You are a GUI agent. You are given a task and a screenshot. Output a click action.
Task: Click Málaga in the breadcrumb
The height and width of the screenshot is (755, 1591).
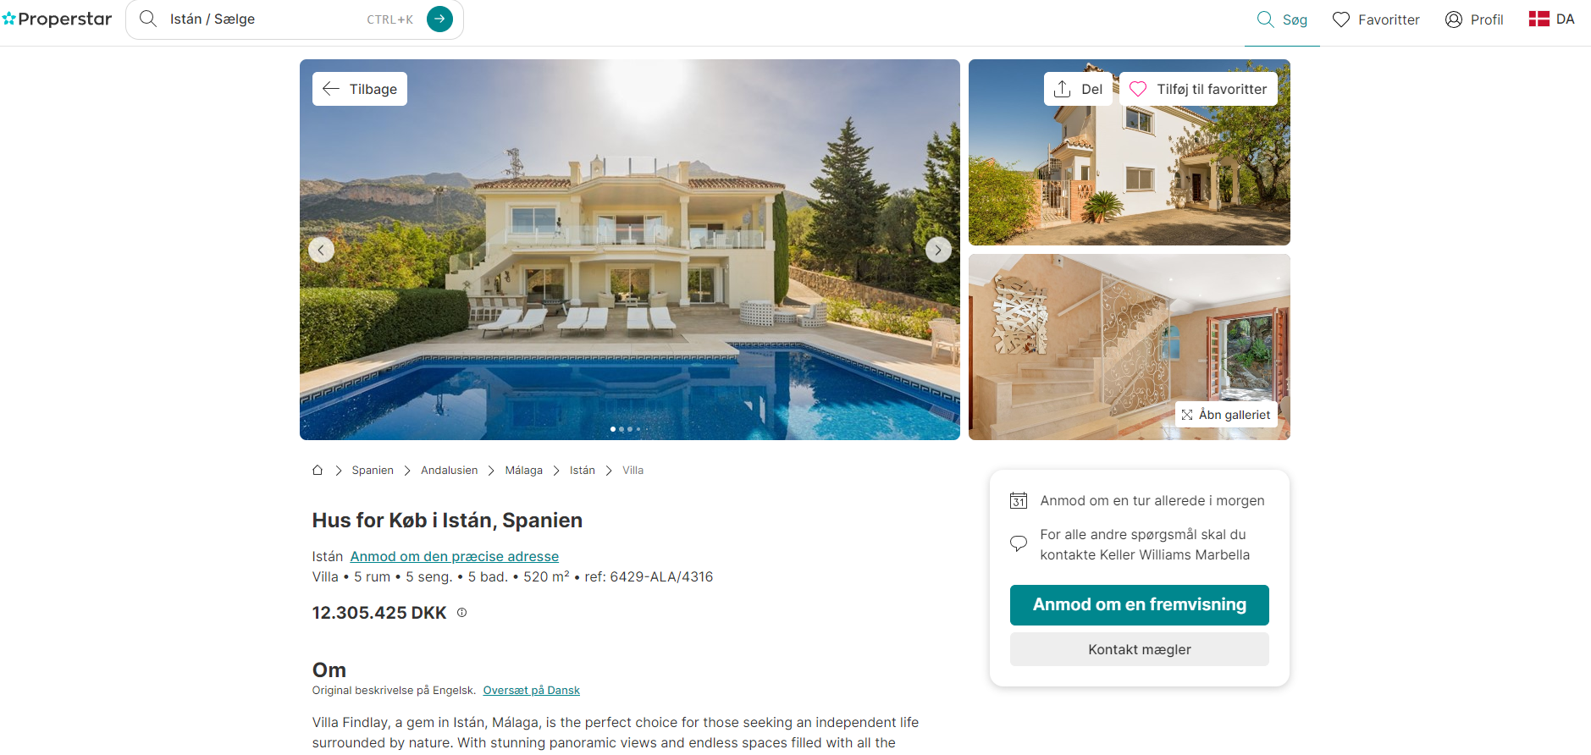(x=524, y=471)
